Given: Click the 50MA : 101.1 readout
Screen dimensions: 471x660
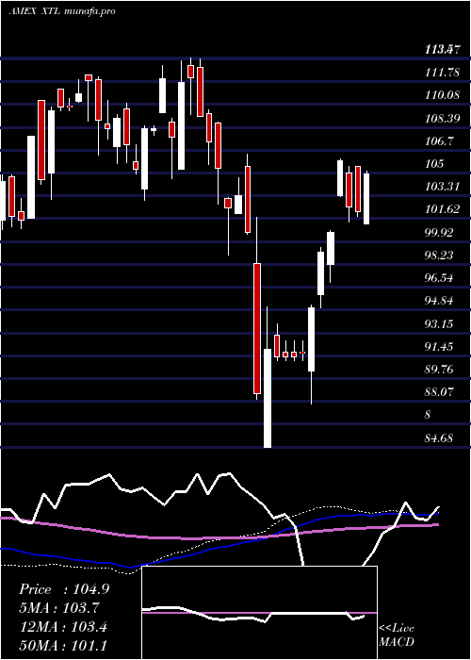Looking at the screenshot, I should click(x=63, y=646).
